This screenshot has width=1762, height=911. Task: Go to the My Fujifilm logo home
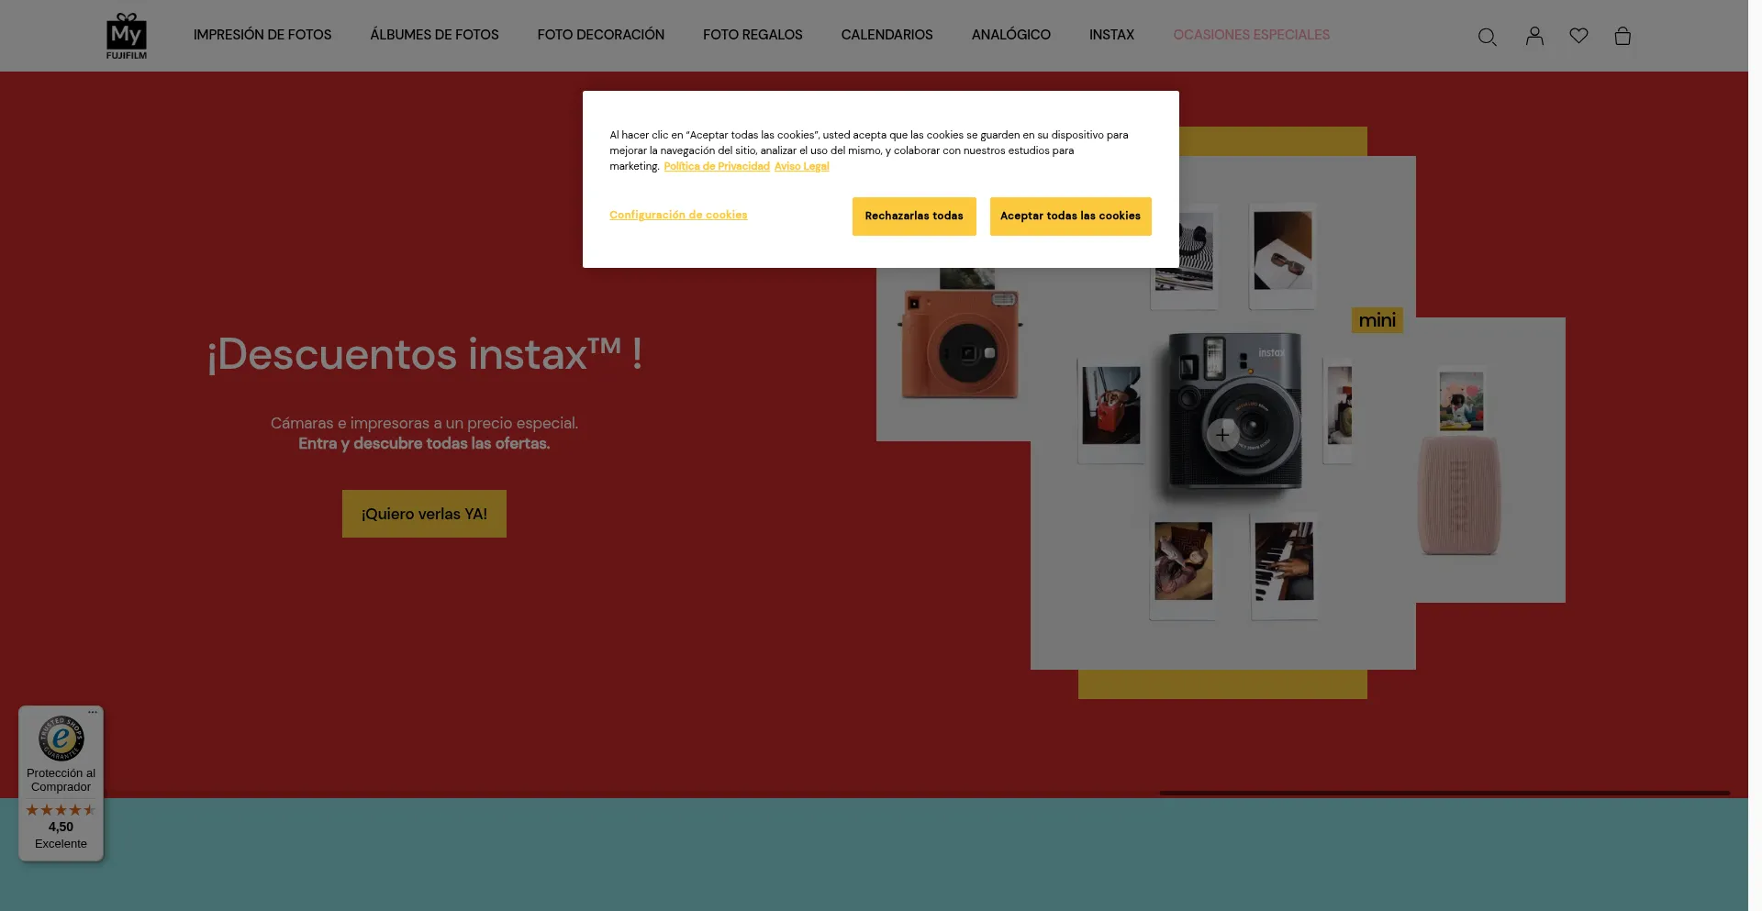(127, 36)
